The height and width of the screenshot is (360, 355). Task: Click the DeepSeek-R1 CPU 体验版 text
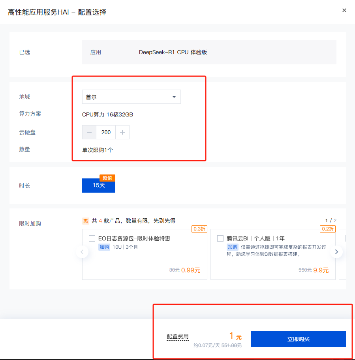pos(173,52)
